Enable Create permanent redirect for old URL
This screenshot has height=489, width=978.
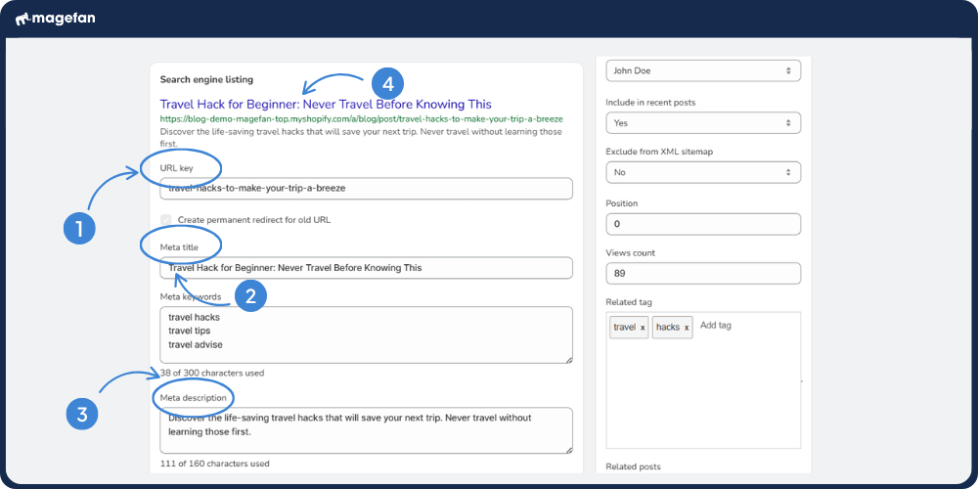pos(166,220)
